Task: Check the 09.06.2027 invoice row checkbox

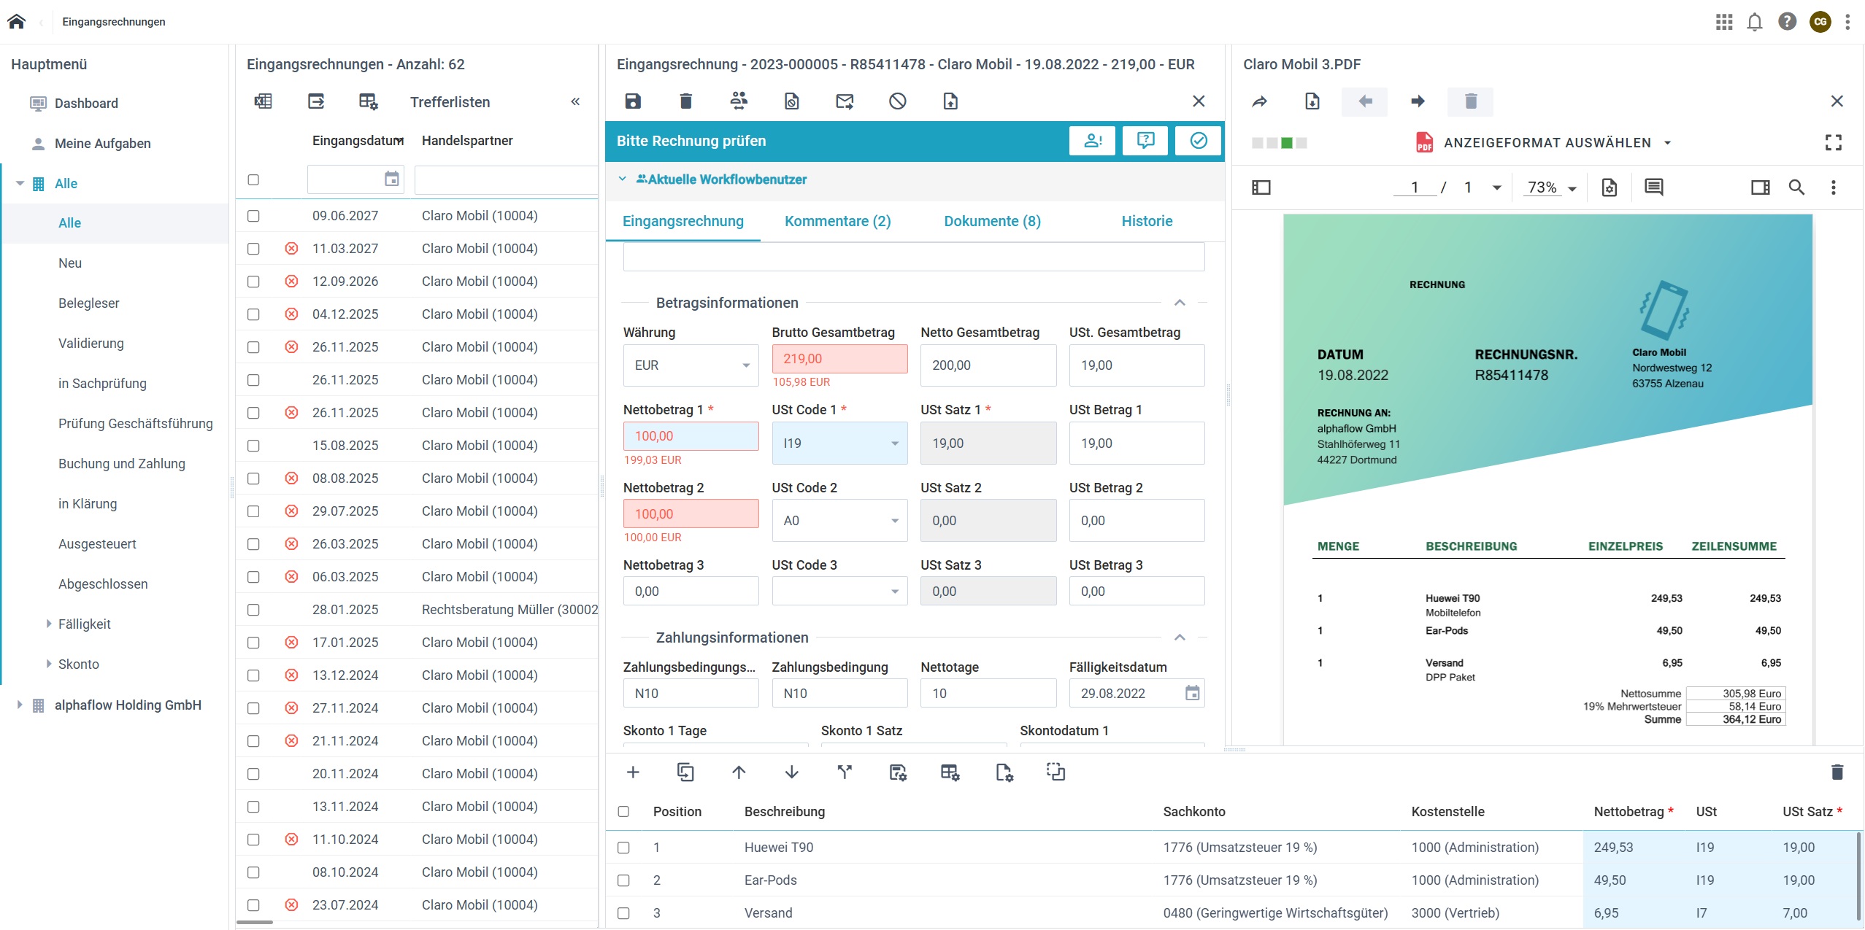Action: click(x=253, y=216)
